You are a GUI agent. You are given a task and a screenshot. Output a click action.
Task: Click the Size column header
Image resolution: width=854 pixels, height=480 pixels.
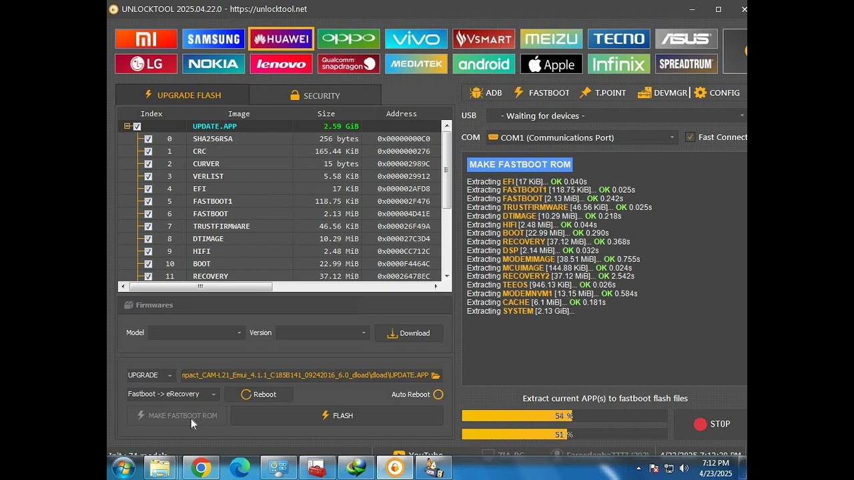326,114
